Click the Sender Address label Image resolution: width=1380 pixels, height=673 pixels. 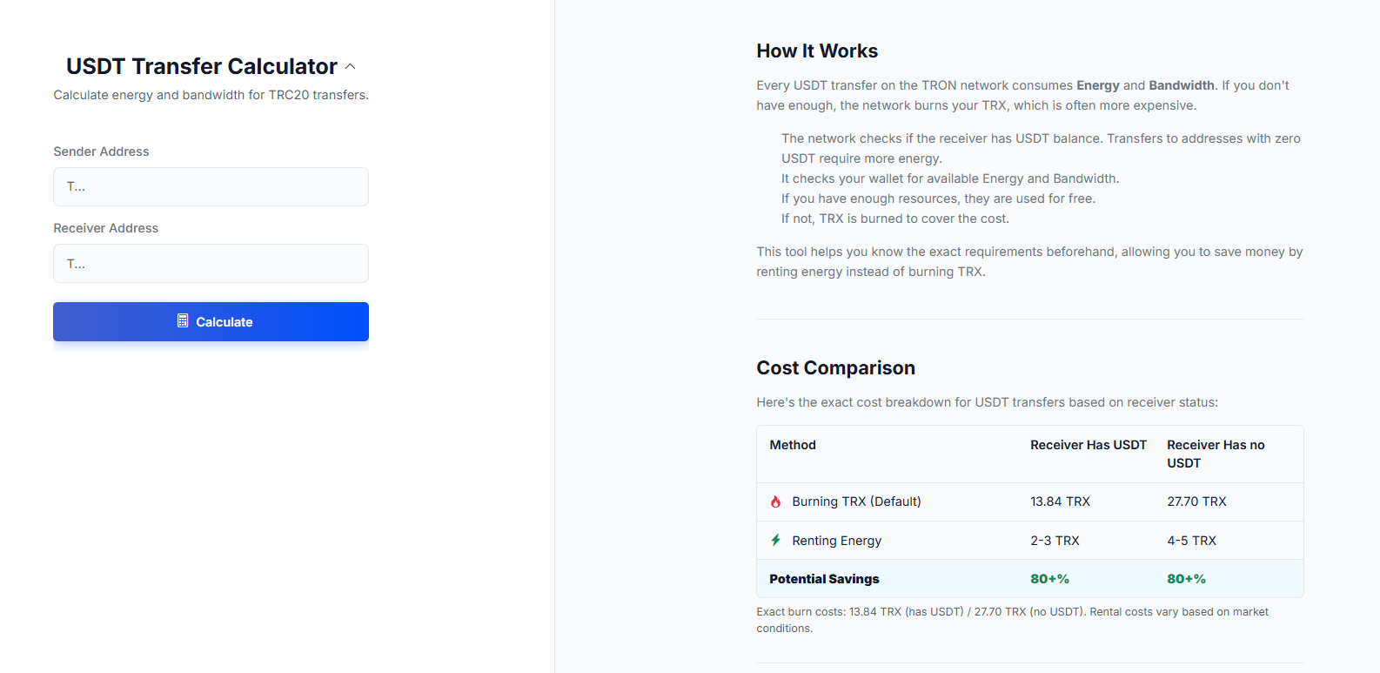101,151
